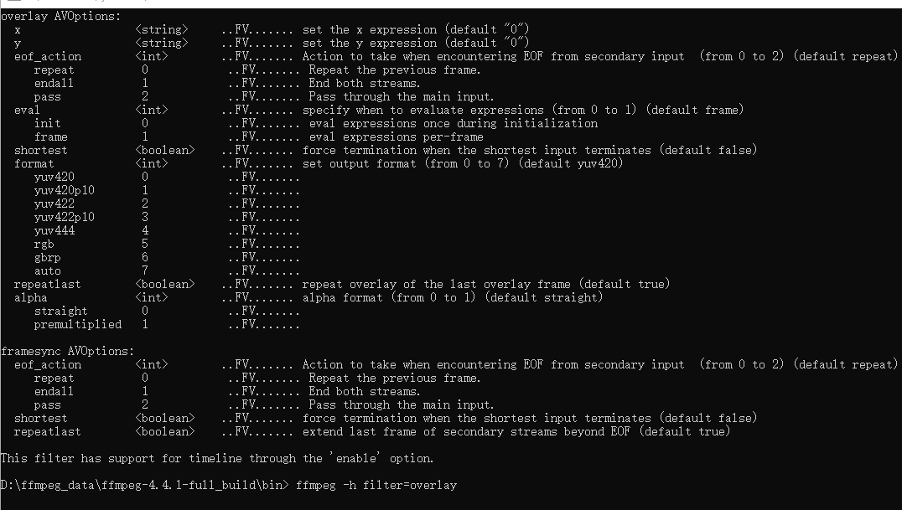Click the init eval option

(x=48, y=123)
